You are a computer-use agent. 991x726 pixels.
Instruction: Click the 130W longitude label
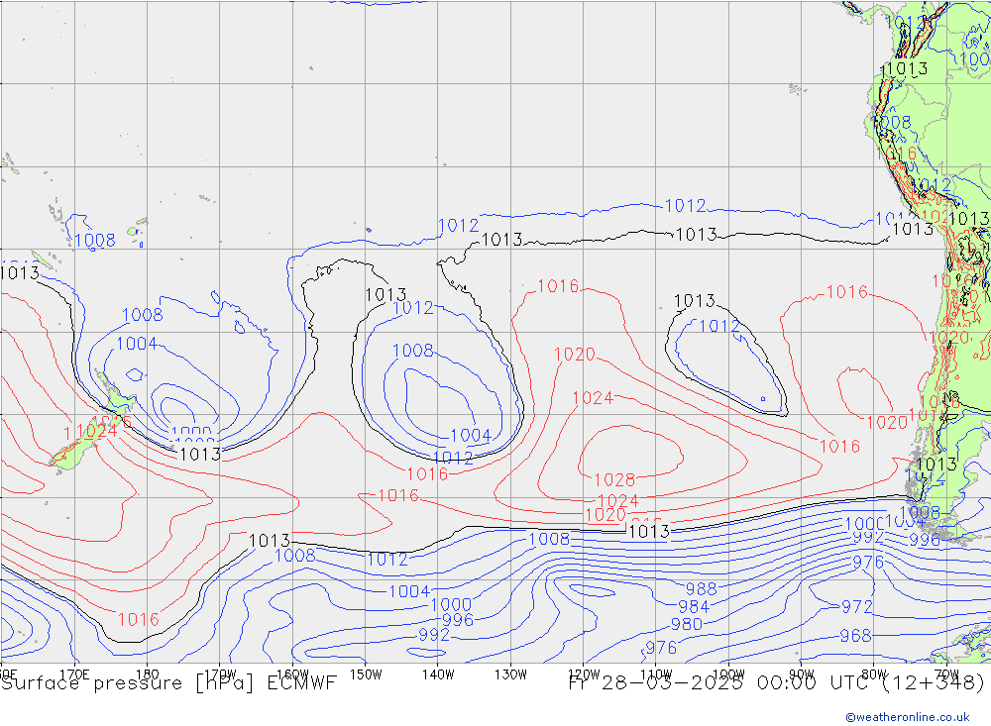[x=510, y=674]
